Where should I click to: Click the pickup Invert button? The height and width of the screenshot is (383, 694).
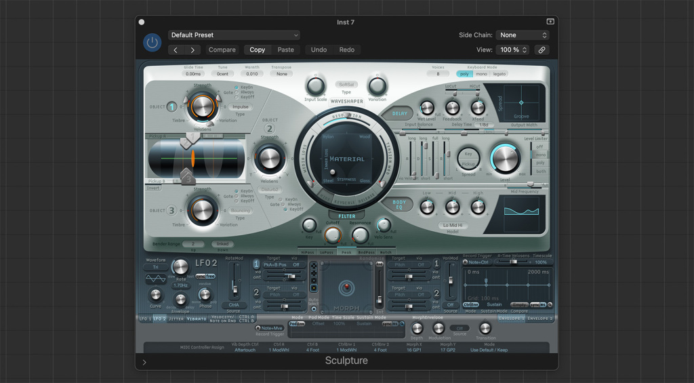(153, 188)
